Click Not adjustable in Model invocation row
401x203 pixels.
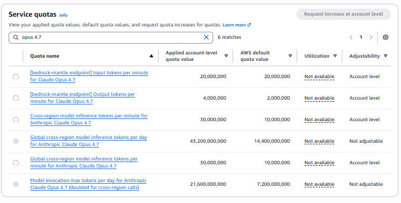click(366, 184)
